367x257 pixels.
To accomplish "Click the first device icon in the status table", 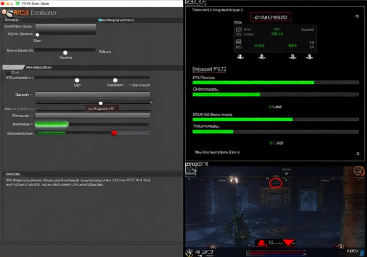I will [x=239, y=30].
